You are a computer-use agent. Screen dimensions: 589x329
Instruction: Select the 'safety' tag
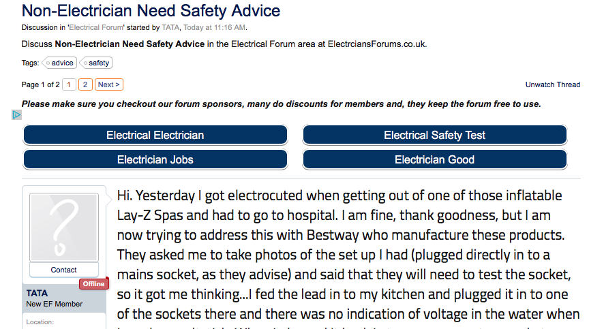[x=97, y=63]
